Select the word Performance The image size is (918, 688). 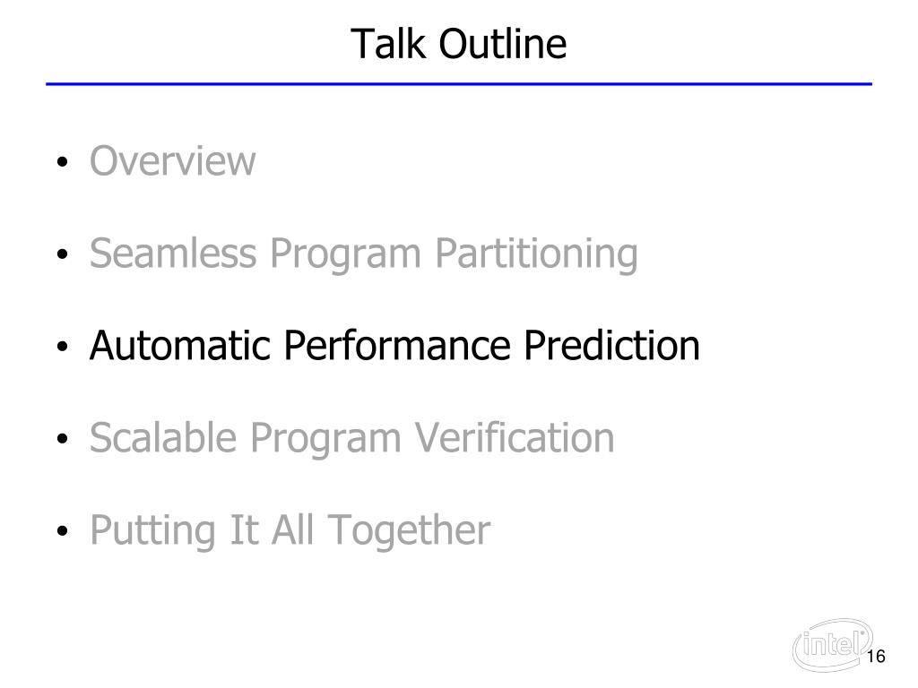[x=397, y=345]
